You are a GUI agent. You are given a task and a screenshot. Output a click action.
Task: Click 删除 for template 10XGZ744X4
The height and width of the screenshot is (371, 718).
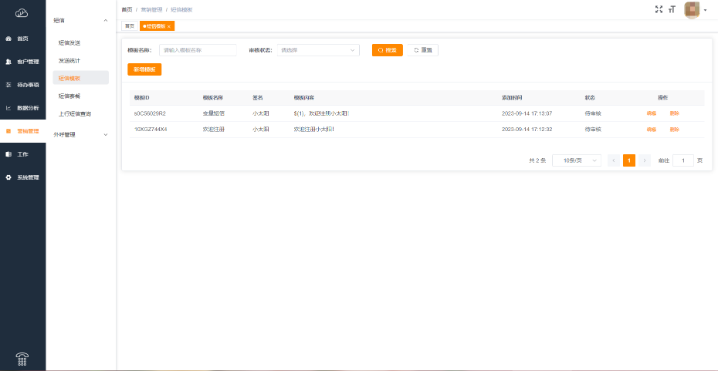click(x=675, y=130)
